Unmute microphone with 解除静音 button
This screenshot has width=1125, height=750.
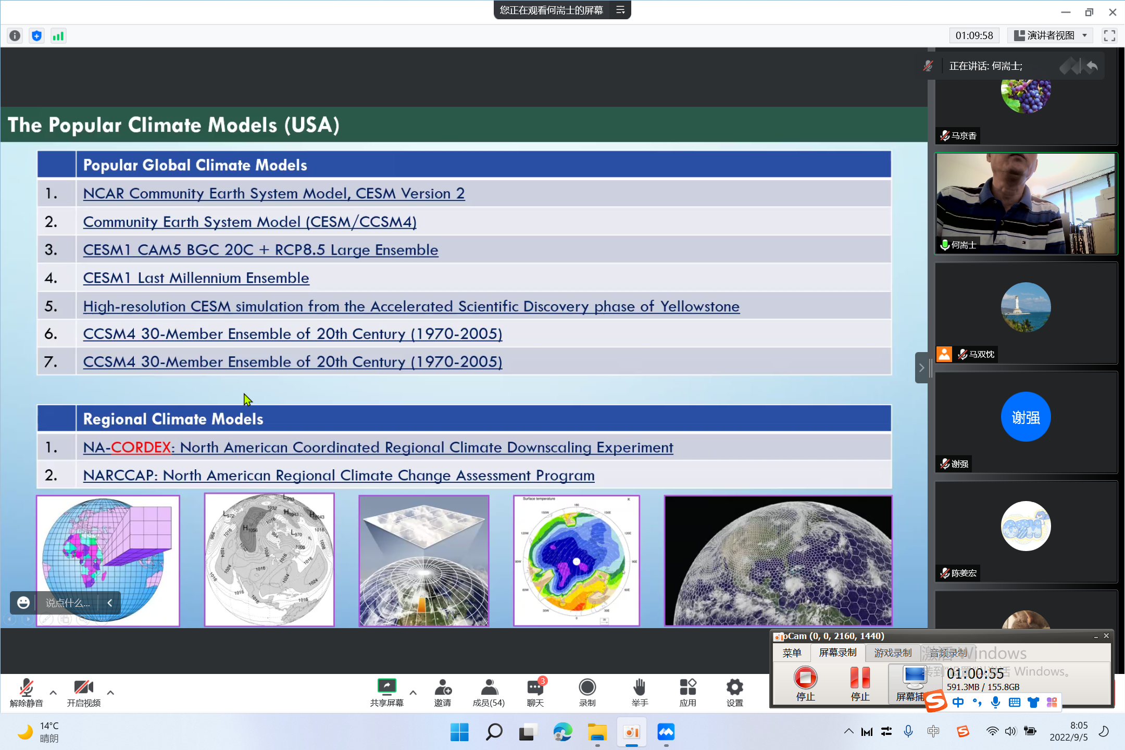tap(26, 693)
